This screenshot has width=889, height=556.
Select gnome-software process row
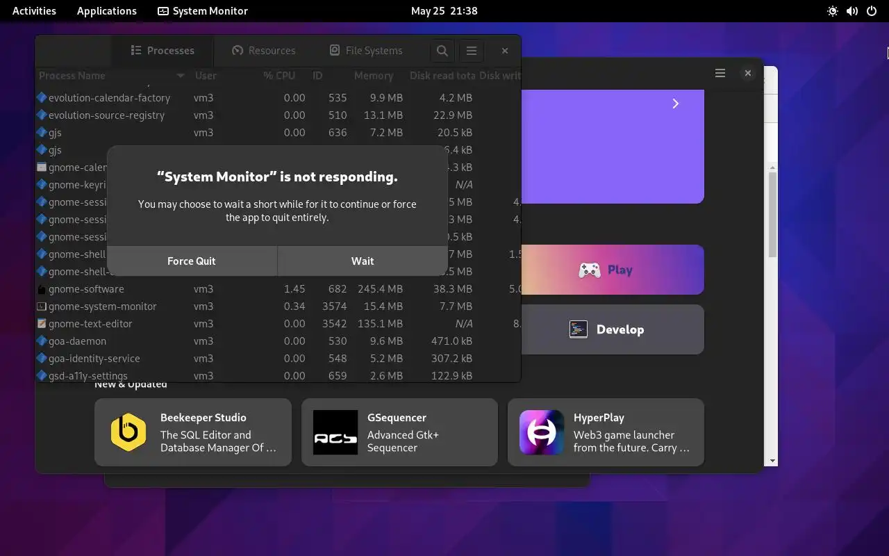point(278,289)
